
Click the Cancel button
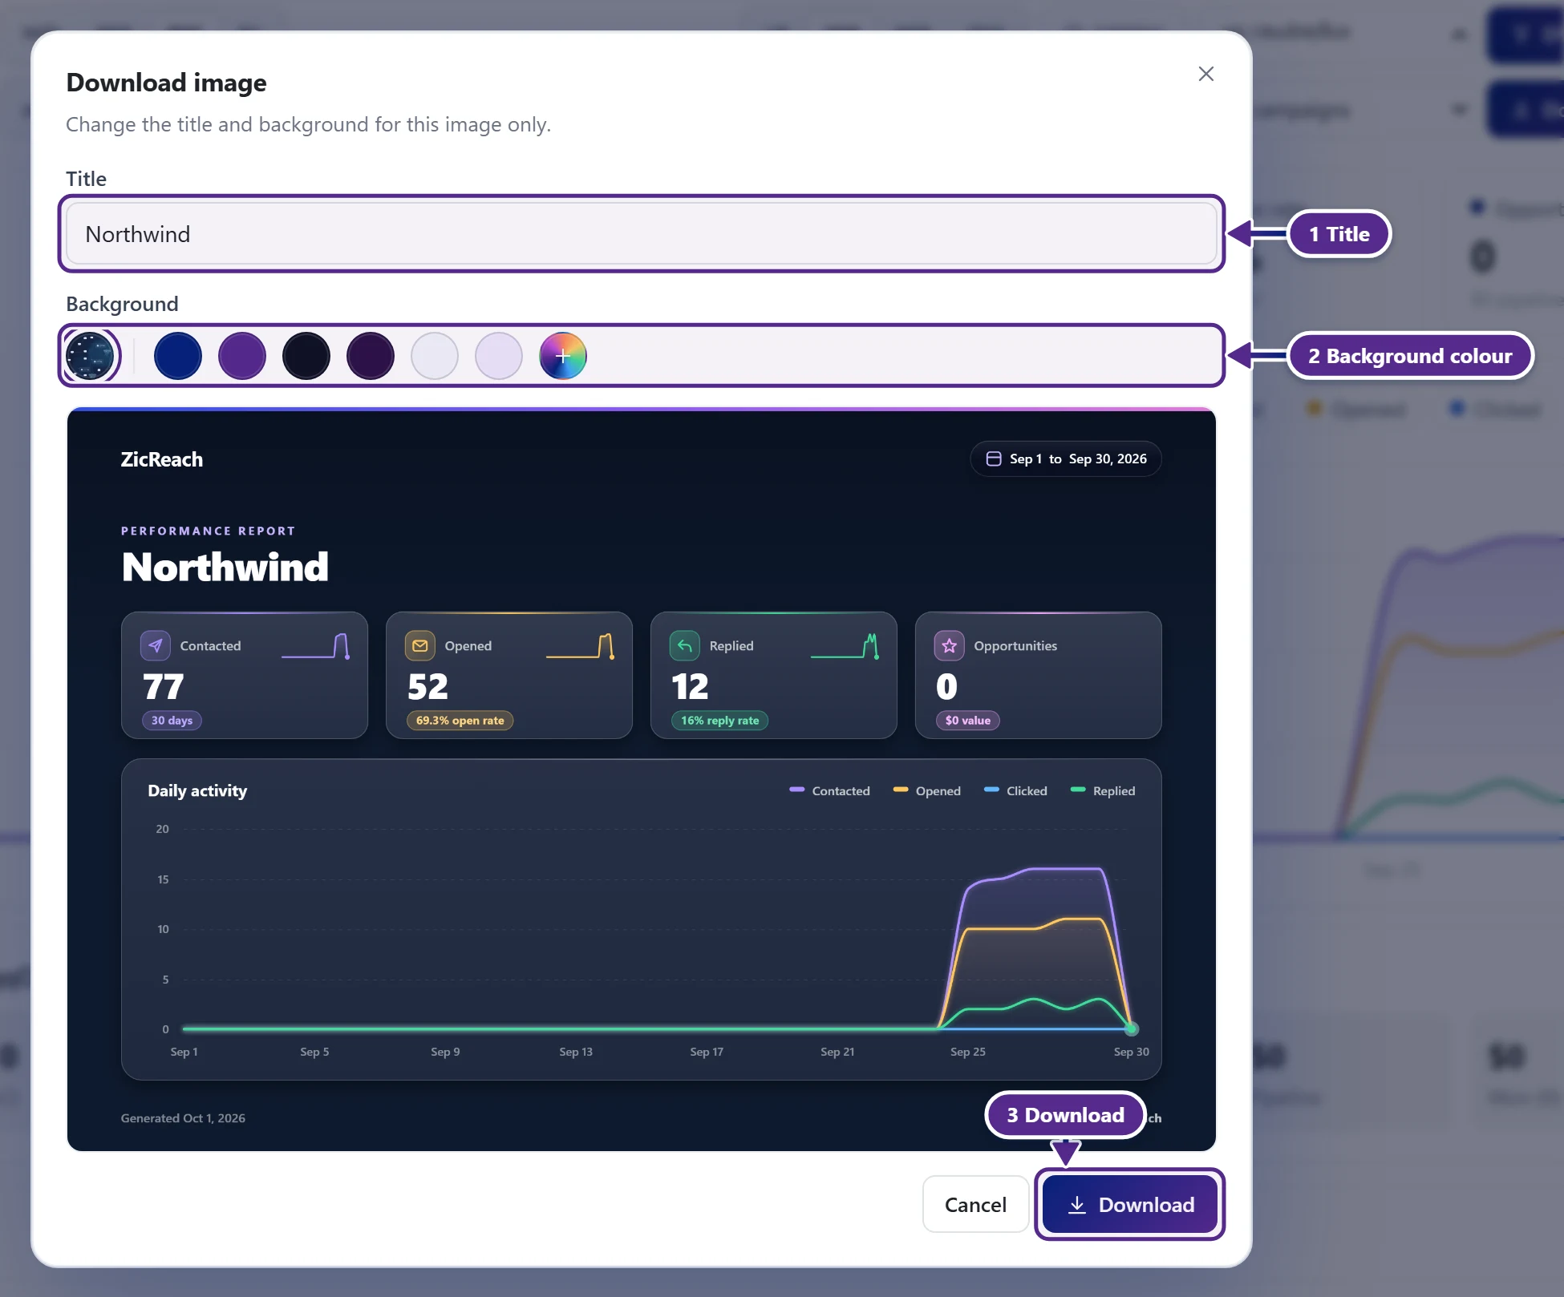click(975, 1204)
